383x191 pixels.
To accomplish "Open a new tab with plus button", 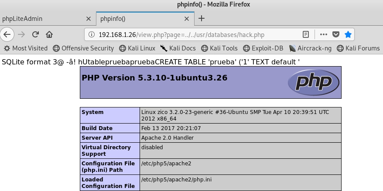I will [201, 18].
